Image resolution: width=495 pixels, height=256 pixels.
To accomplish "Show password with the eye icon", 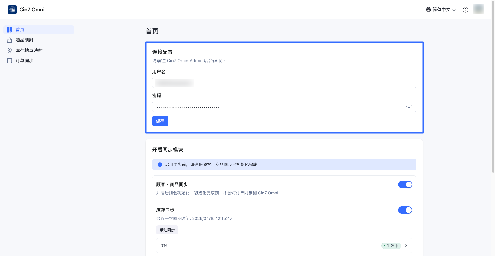I will (409, 107).
